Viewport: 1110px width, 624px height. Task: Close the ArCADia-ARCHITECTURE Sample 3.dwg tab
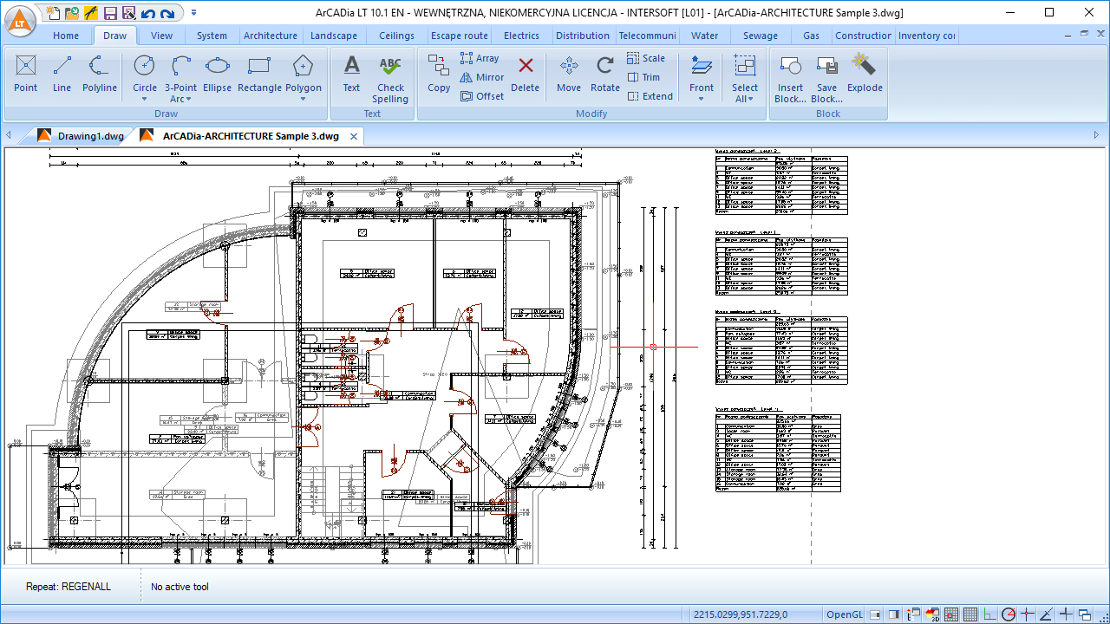click(x=354, y=136)
